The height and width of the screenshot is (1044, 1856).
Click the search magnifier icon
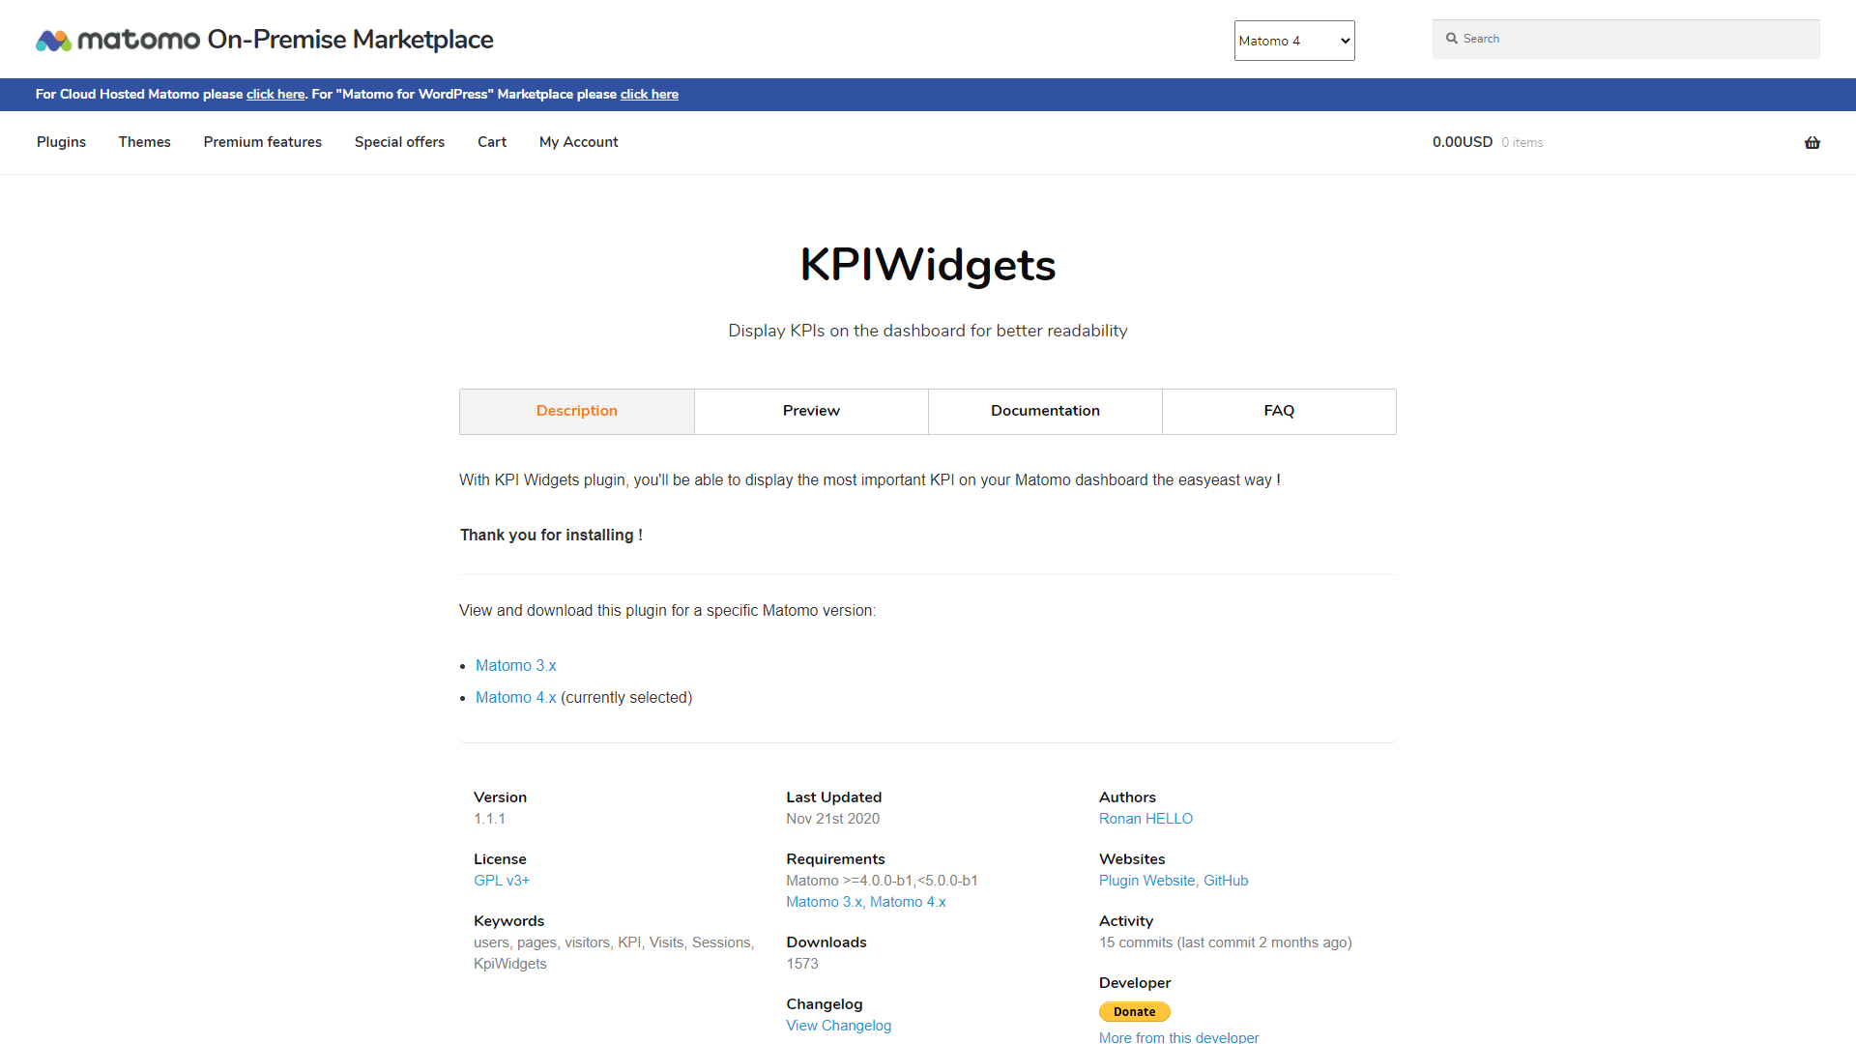1451,39
